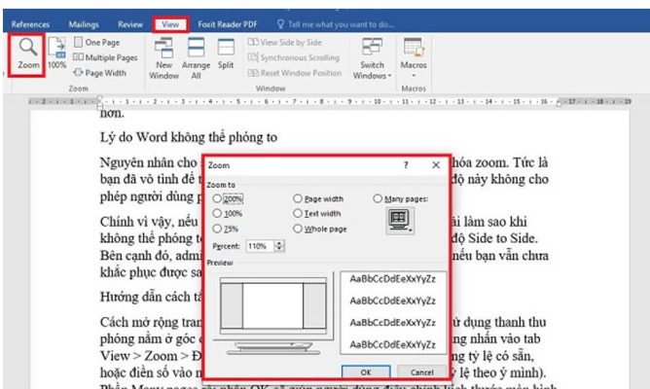Open Switch Windows dropdown
This screenshot has height=389, width=650.
pyautogui.click(x=372, y=58)
